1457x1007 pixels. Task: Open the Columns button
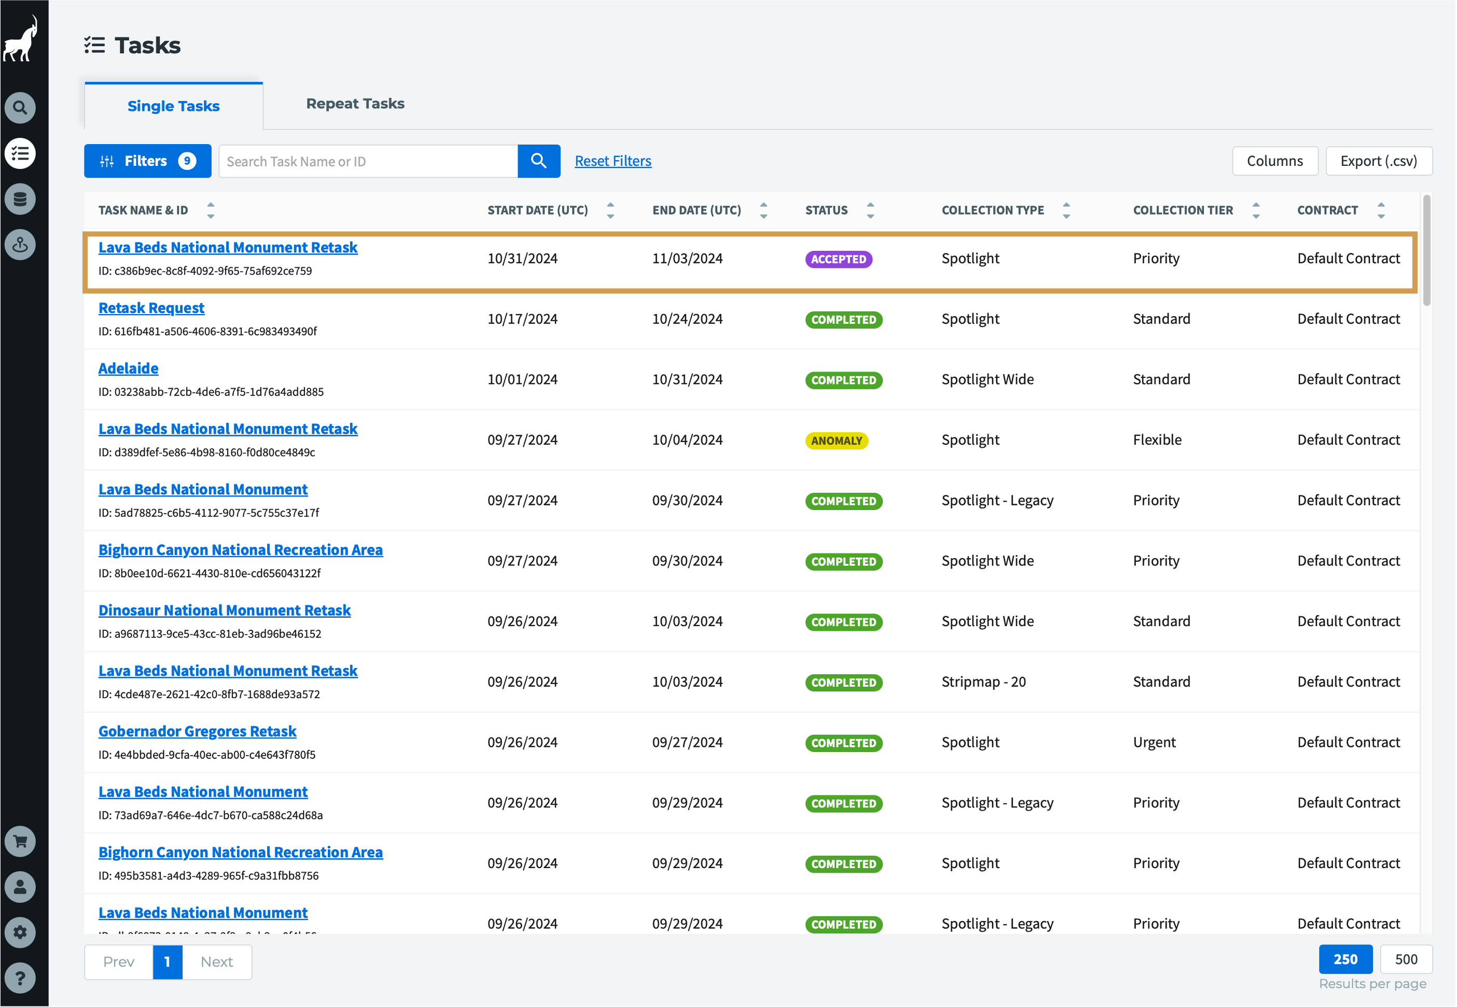point(1276,161)
